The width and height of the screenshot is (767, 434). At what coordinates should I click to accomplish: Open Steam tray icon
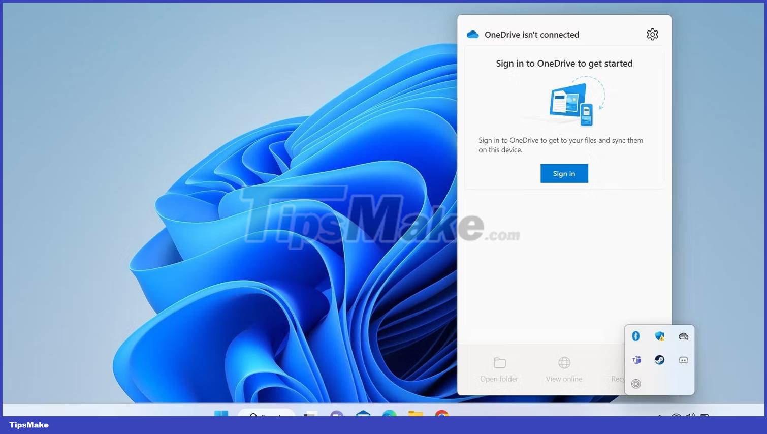tap(659, 360)
